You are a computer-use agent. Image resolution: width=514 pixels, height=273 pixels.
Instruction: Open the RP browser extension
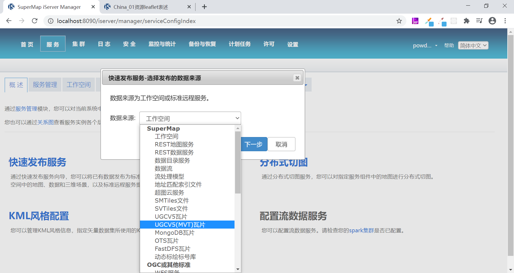click(415, 21)
